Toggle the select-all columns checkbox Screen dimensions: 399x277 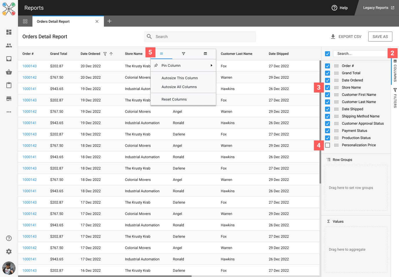(x=327, y=54)
